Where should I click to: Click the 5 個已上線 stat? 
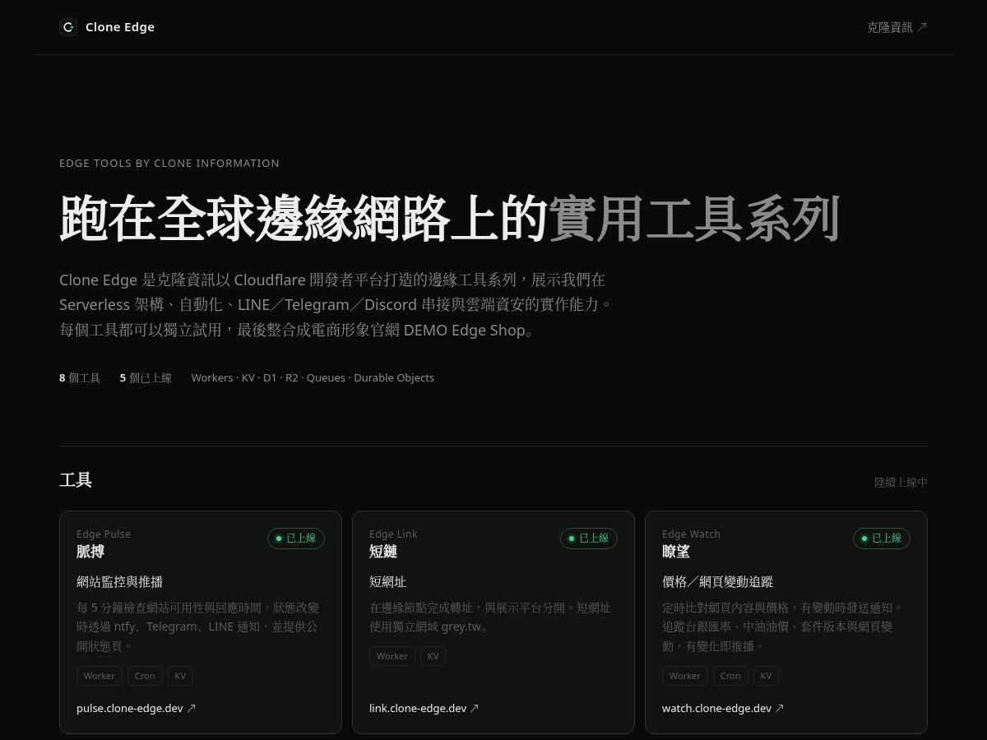pyautogui.click(x=146, y=378)
